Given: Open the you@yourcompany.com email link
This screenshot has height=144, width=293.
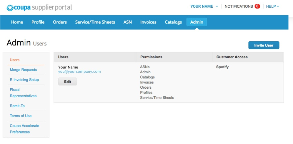Looking at the screenshot, I should click(79, 72).
